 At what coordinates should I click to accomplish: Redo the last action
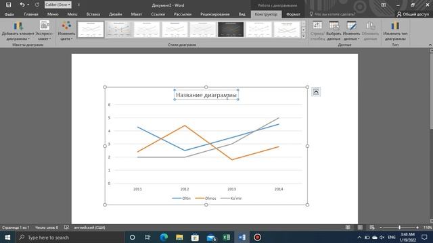click(37, 5)
